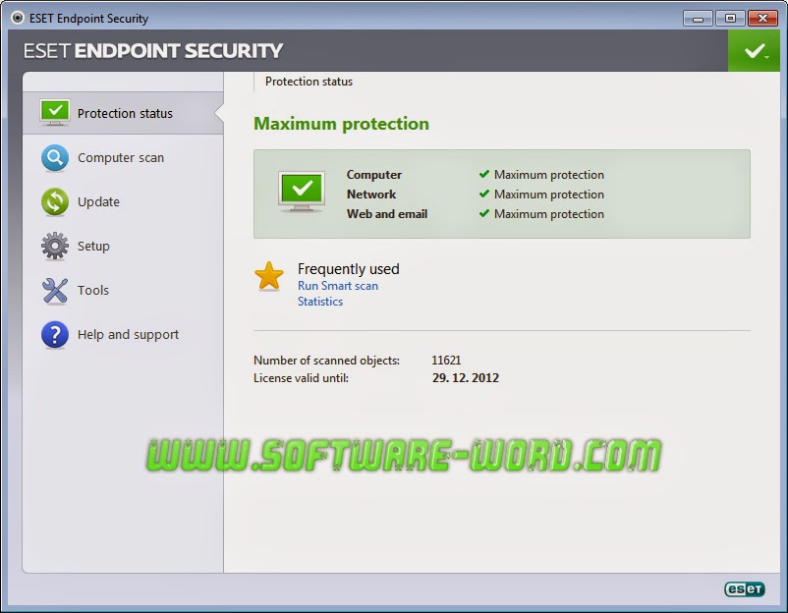Click the Protection status breadcrumb title

pyautogui.click(x=309, y=82)
